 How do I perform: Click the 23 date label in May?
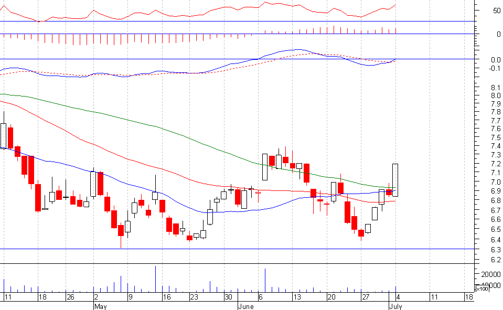[x=194, y=297]
